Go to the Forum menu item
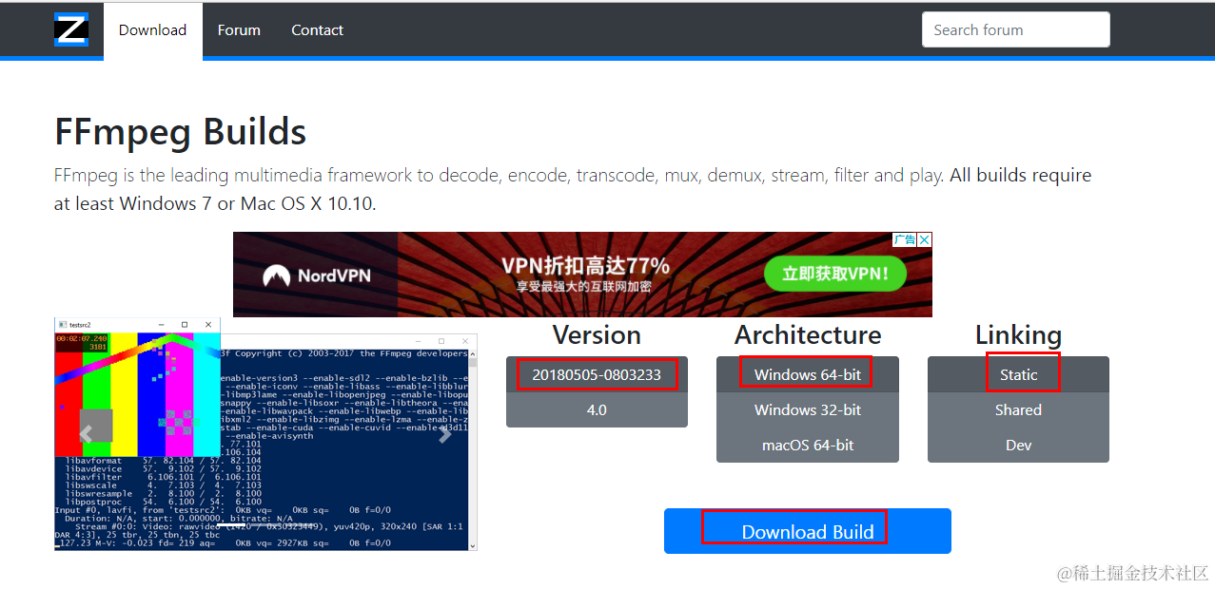1215x589 pixels. [239, 30]
